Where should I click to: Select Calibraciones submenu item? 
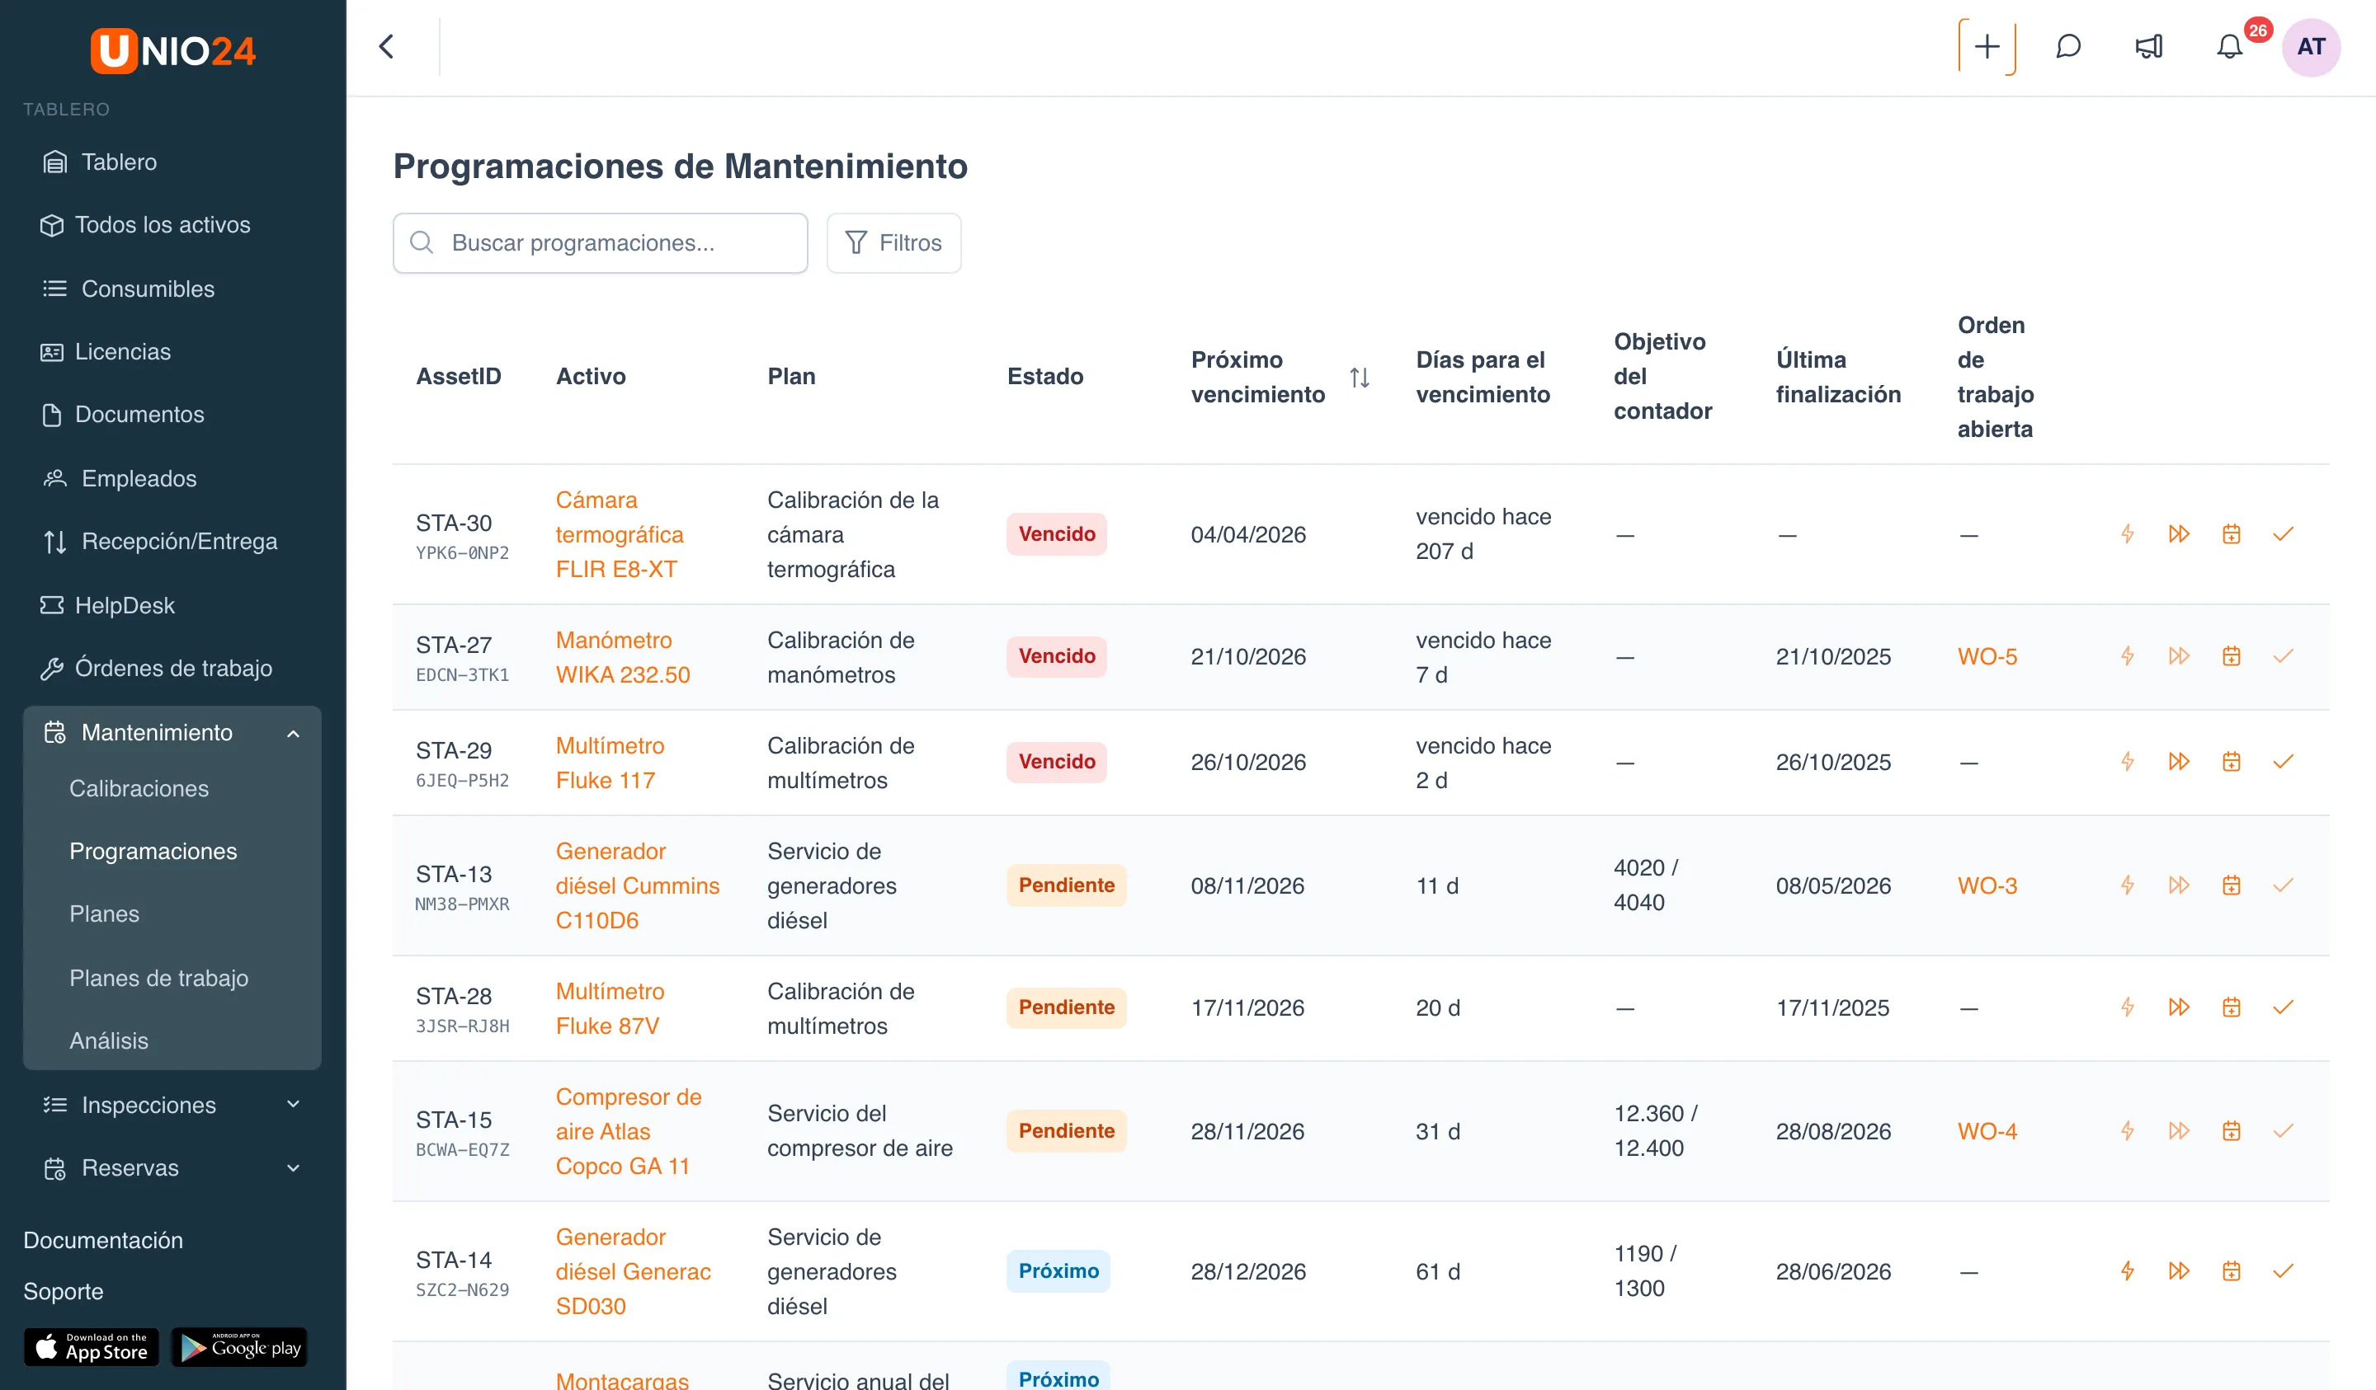click(139, 789)
